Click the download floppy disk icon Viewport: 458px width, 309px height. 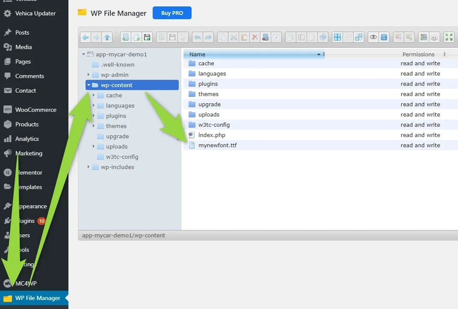click(x=172, y=37)
